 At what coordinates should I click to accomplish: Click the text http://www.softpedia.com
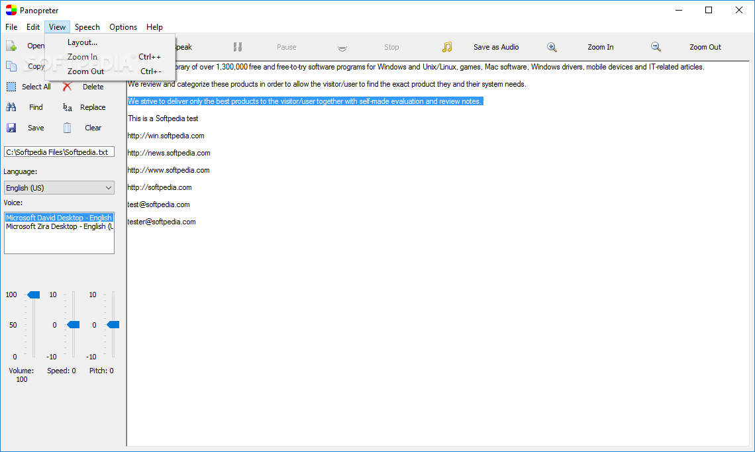[x=168, y=170]
